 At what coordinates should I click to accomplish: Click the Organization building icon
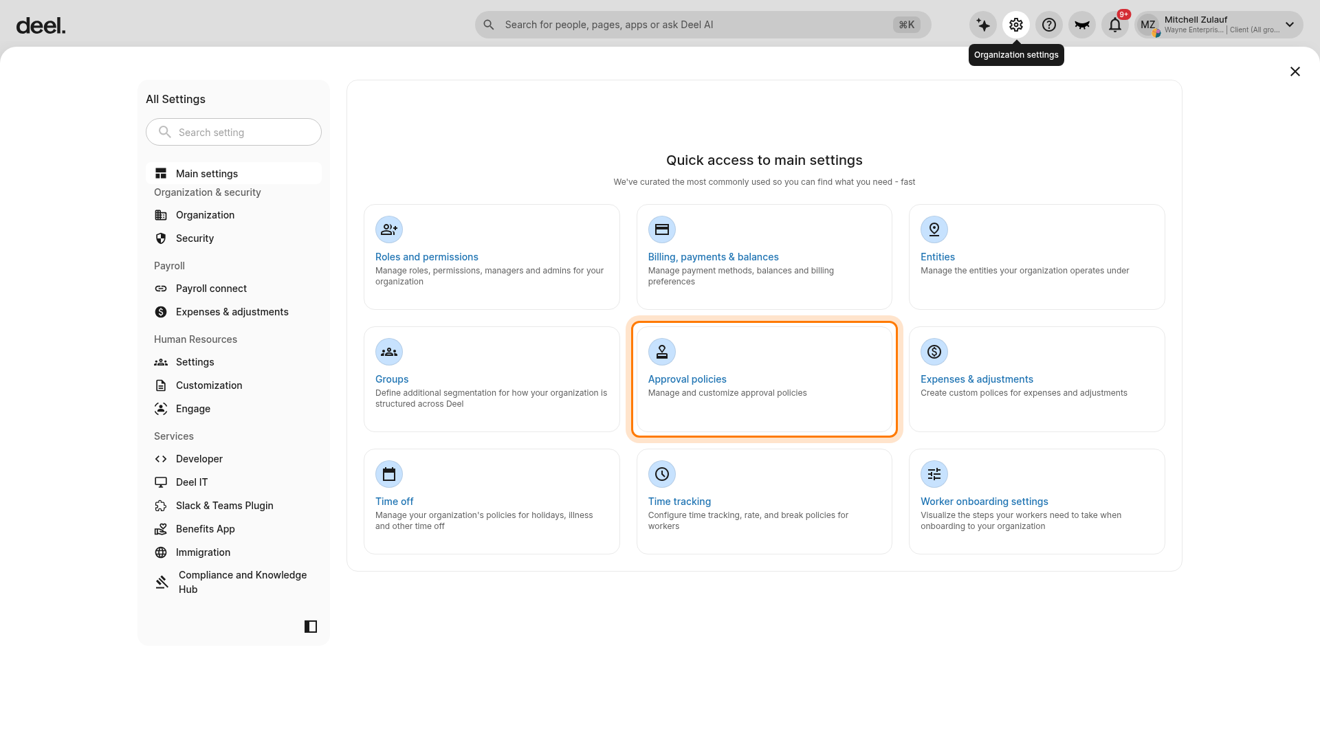click(x=161, y=215)
